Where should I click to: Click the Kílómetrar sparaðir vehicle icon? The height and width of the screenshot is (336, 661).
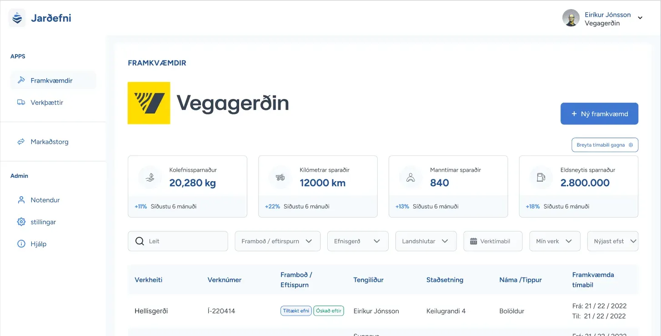(x=280, y=178)
